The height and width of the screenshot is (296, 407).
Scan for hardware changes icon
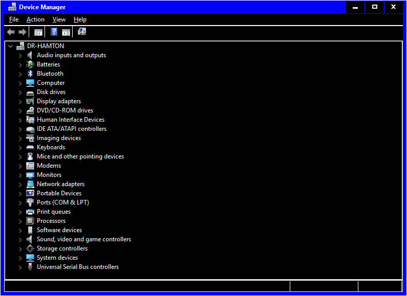tap(82, 32)
